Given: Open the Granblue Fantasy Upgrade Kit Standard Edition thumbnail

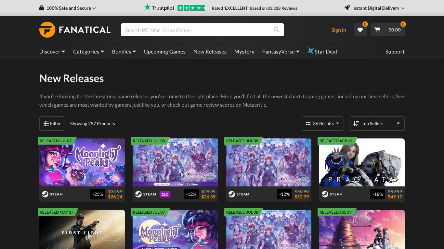Looking at the screenshot, I should click(175, 162).
